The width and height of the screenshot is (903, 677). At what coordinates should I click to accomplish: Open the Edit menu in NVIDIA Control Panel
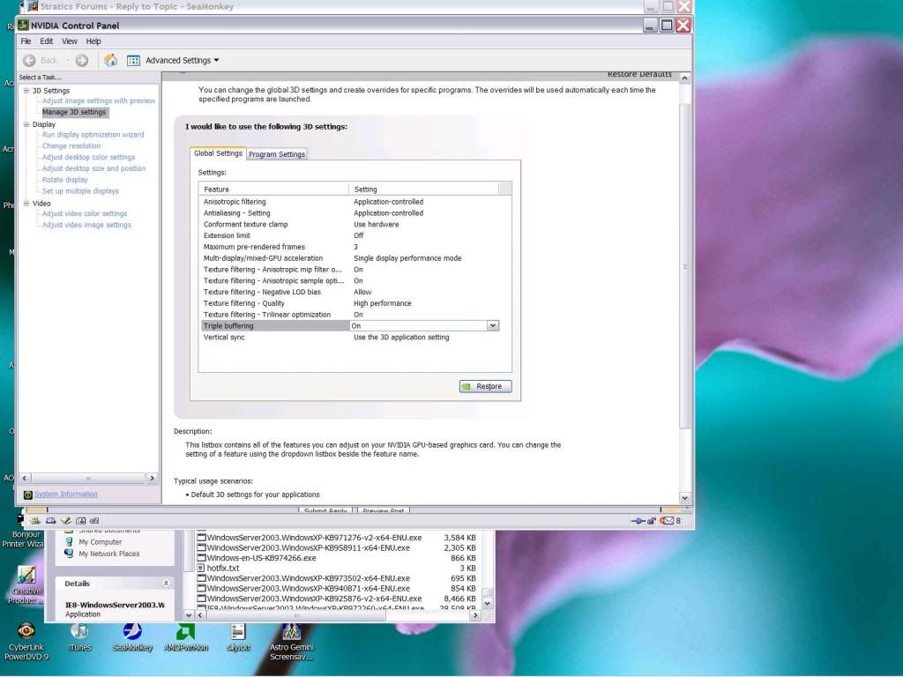46,41
